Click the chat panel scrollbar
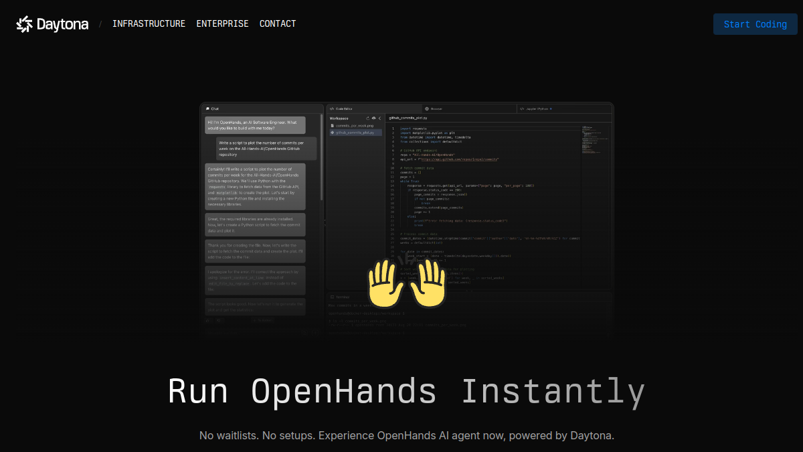Screen dimensions: 803x452 (x=322, y=157)
